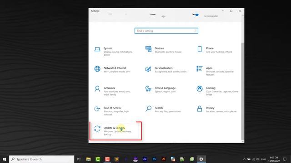This screenshot has height=163, width=291.
Task: Click the battery icon in system tray
Action: click(x=249, y=159)
